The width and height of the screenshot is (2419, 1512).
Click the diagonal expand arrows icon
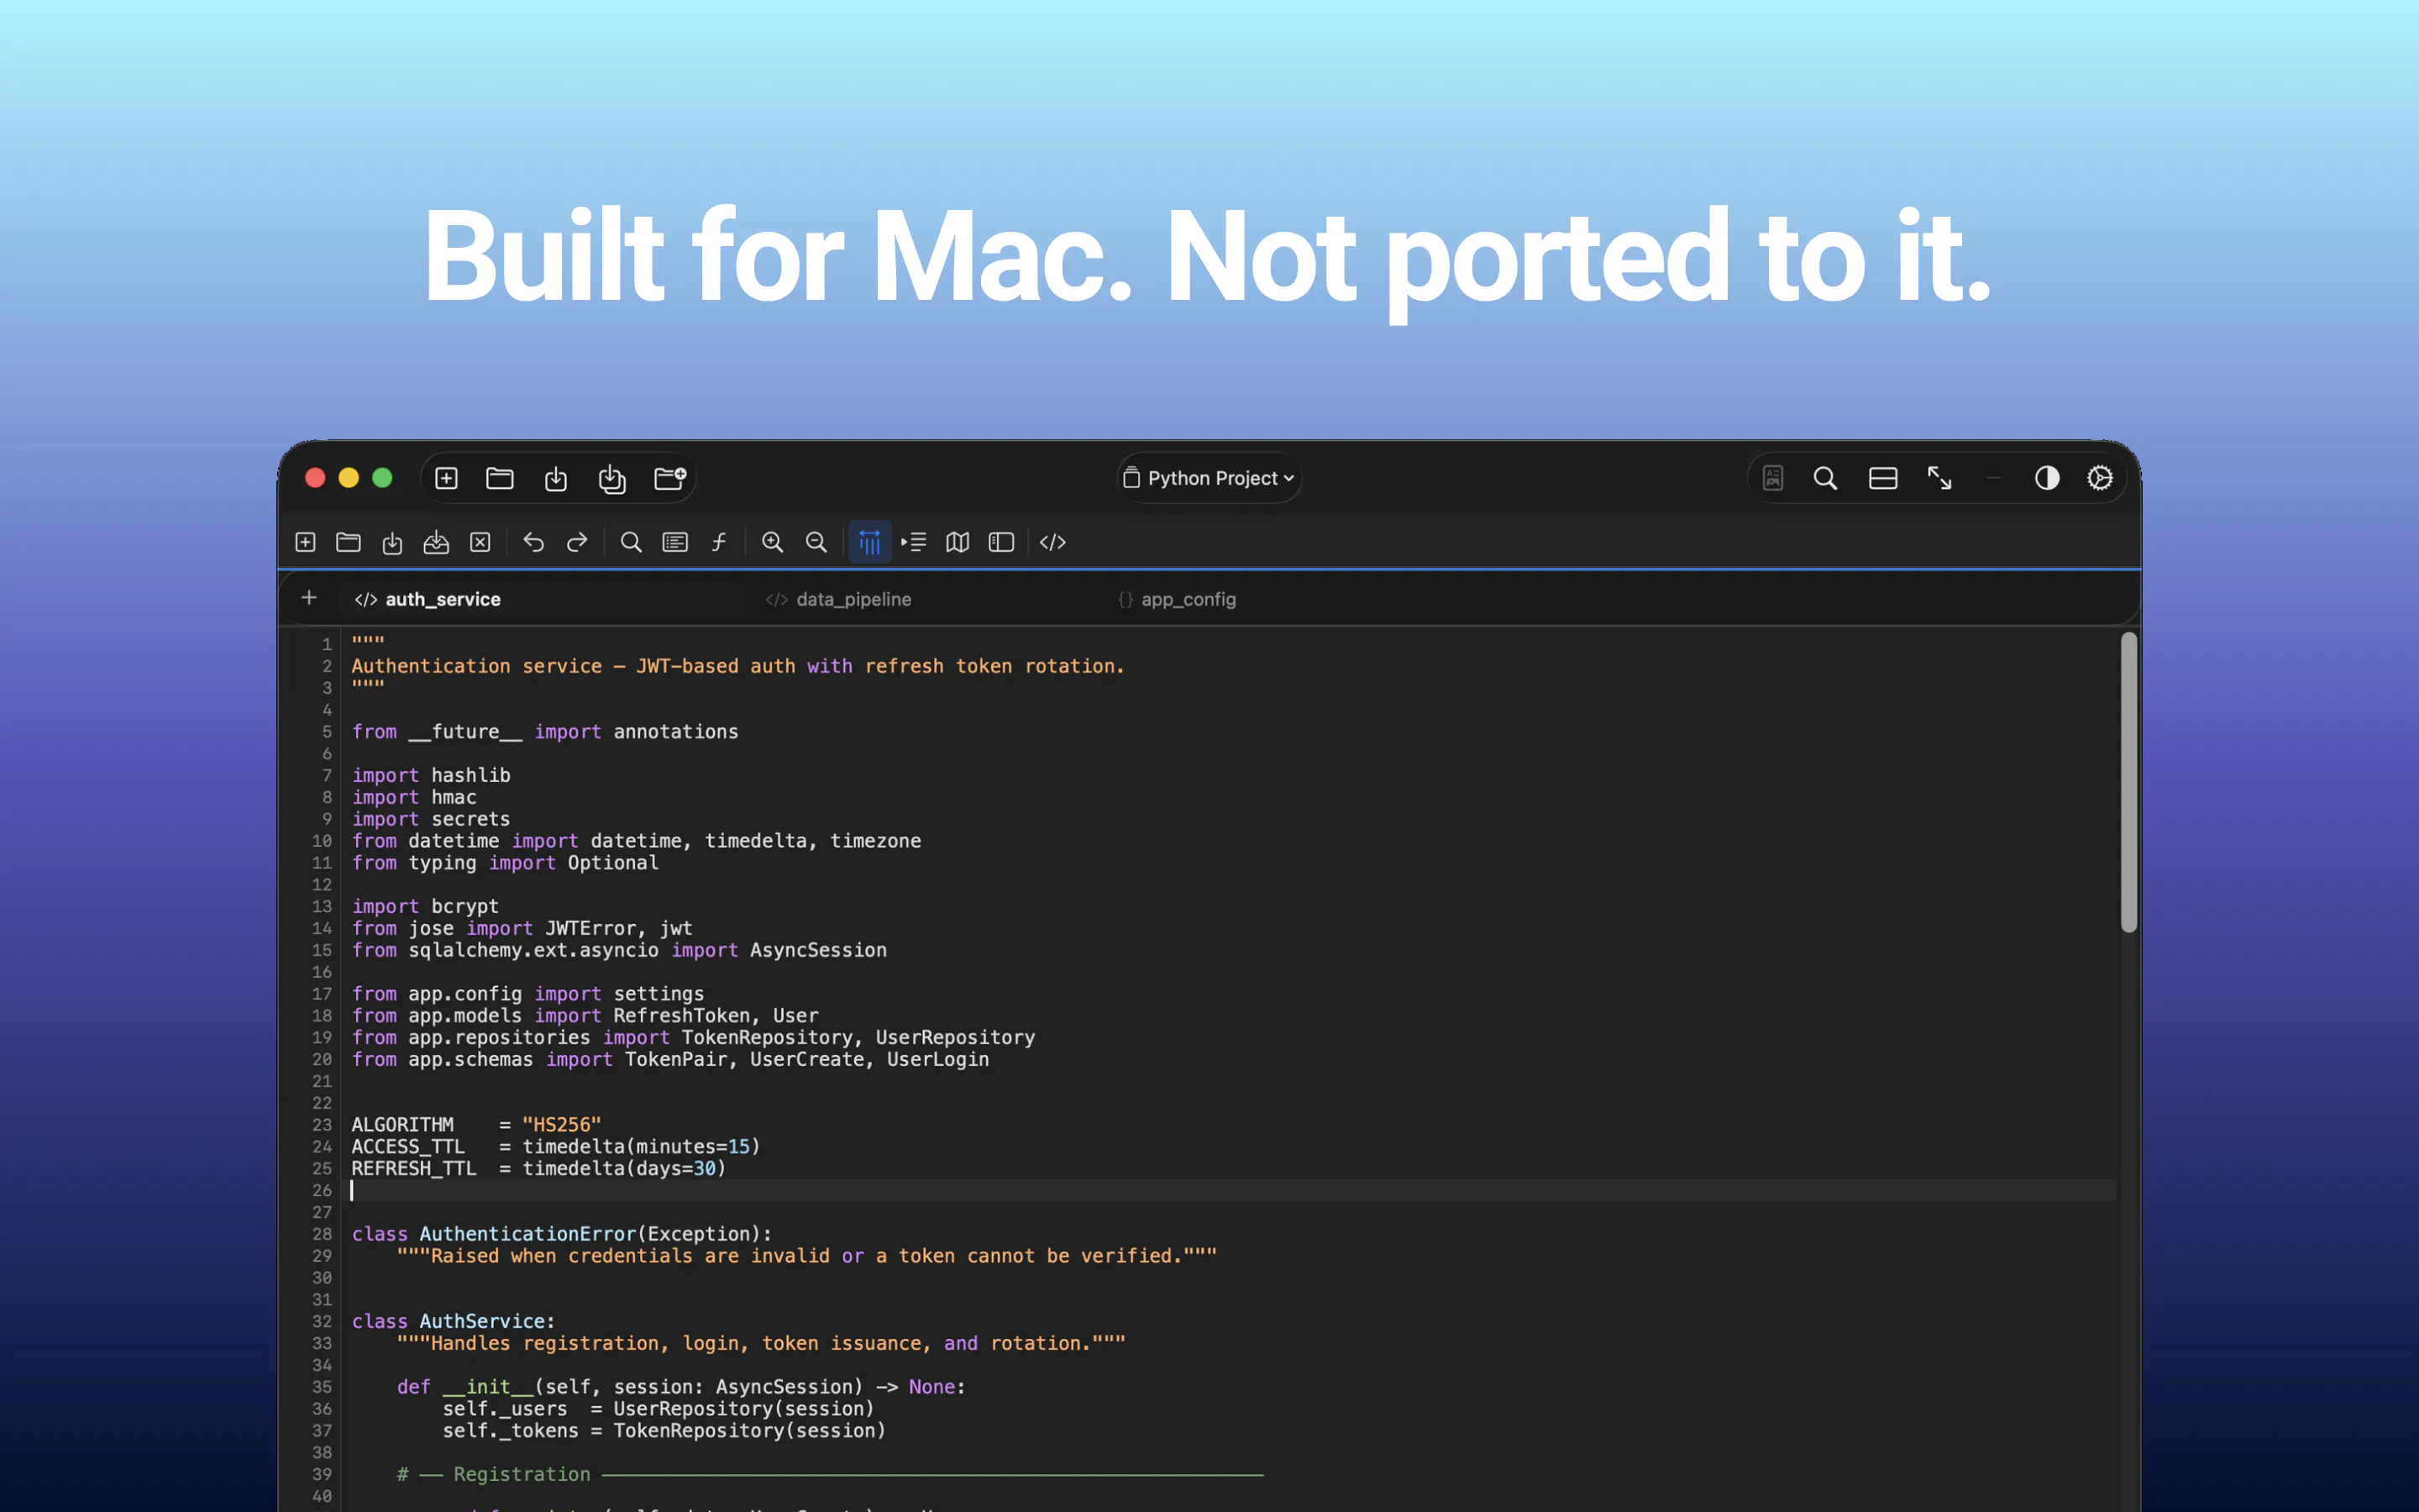tap(1940, 478)
